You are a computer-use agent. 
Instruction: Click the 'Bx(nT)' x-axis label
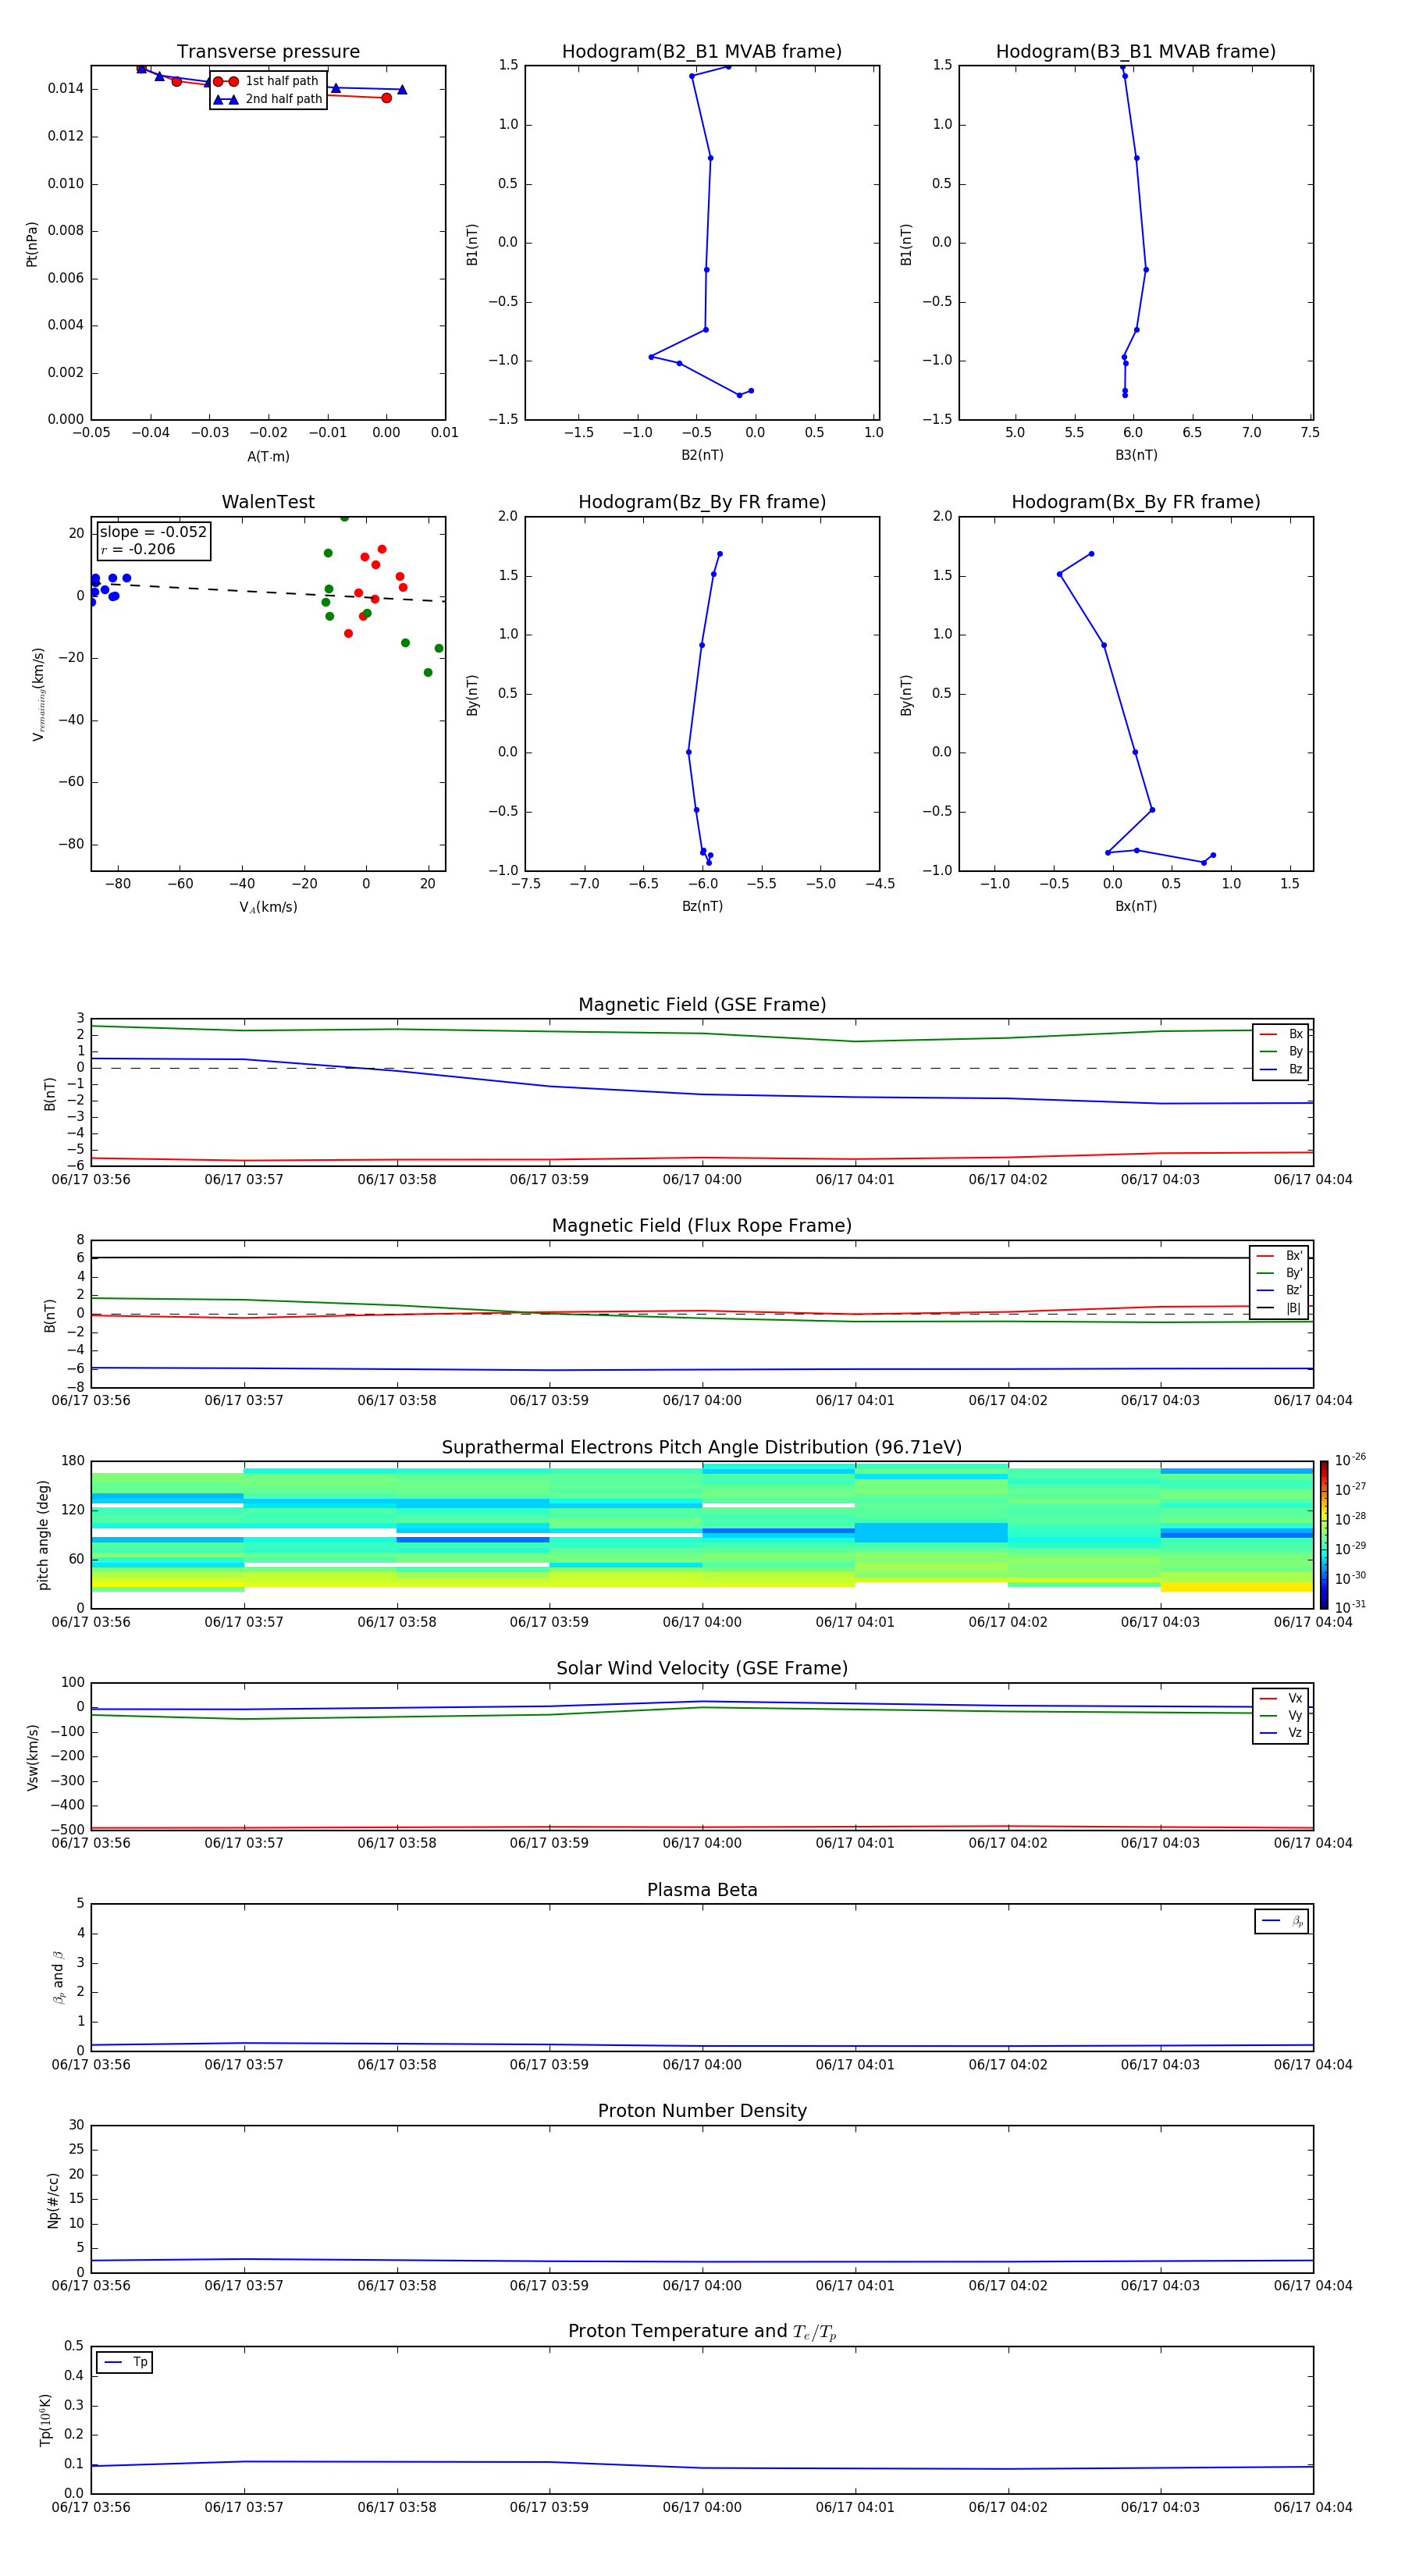[1136, 906]
